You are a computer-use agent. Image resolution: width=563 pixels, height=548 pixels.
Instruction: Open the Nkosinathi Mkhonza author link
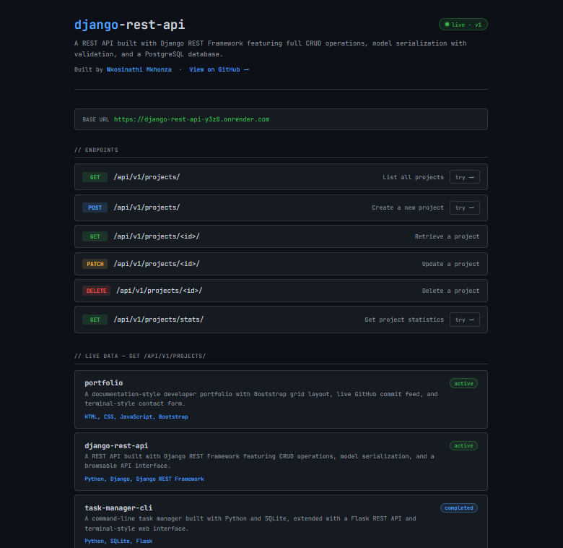[x=139, y=69]
